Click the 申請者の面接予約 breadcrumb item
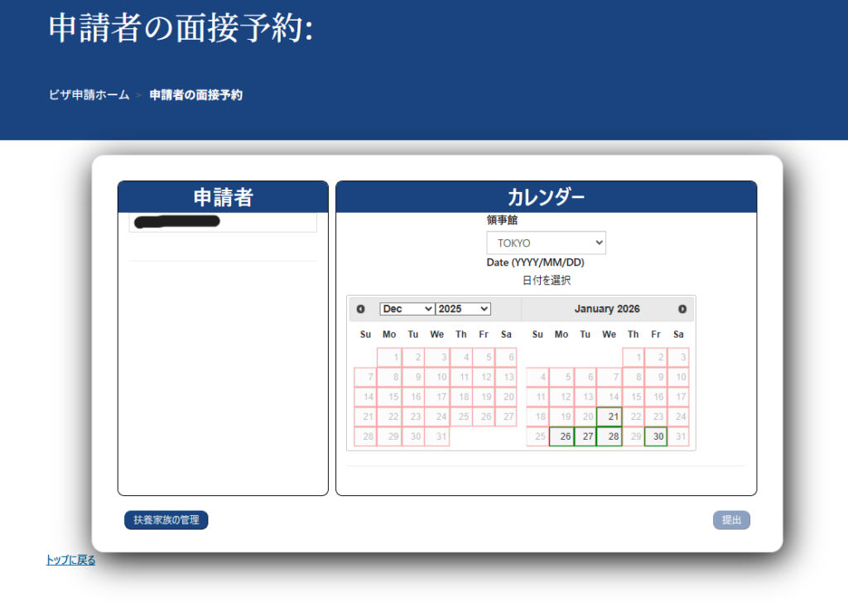 point(195,95)
